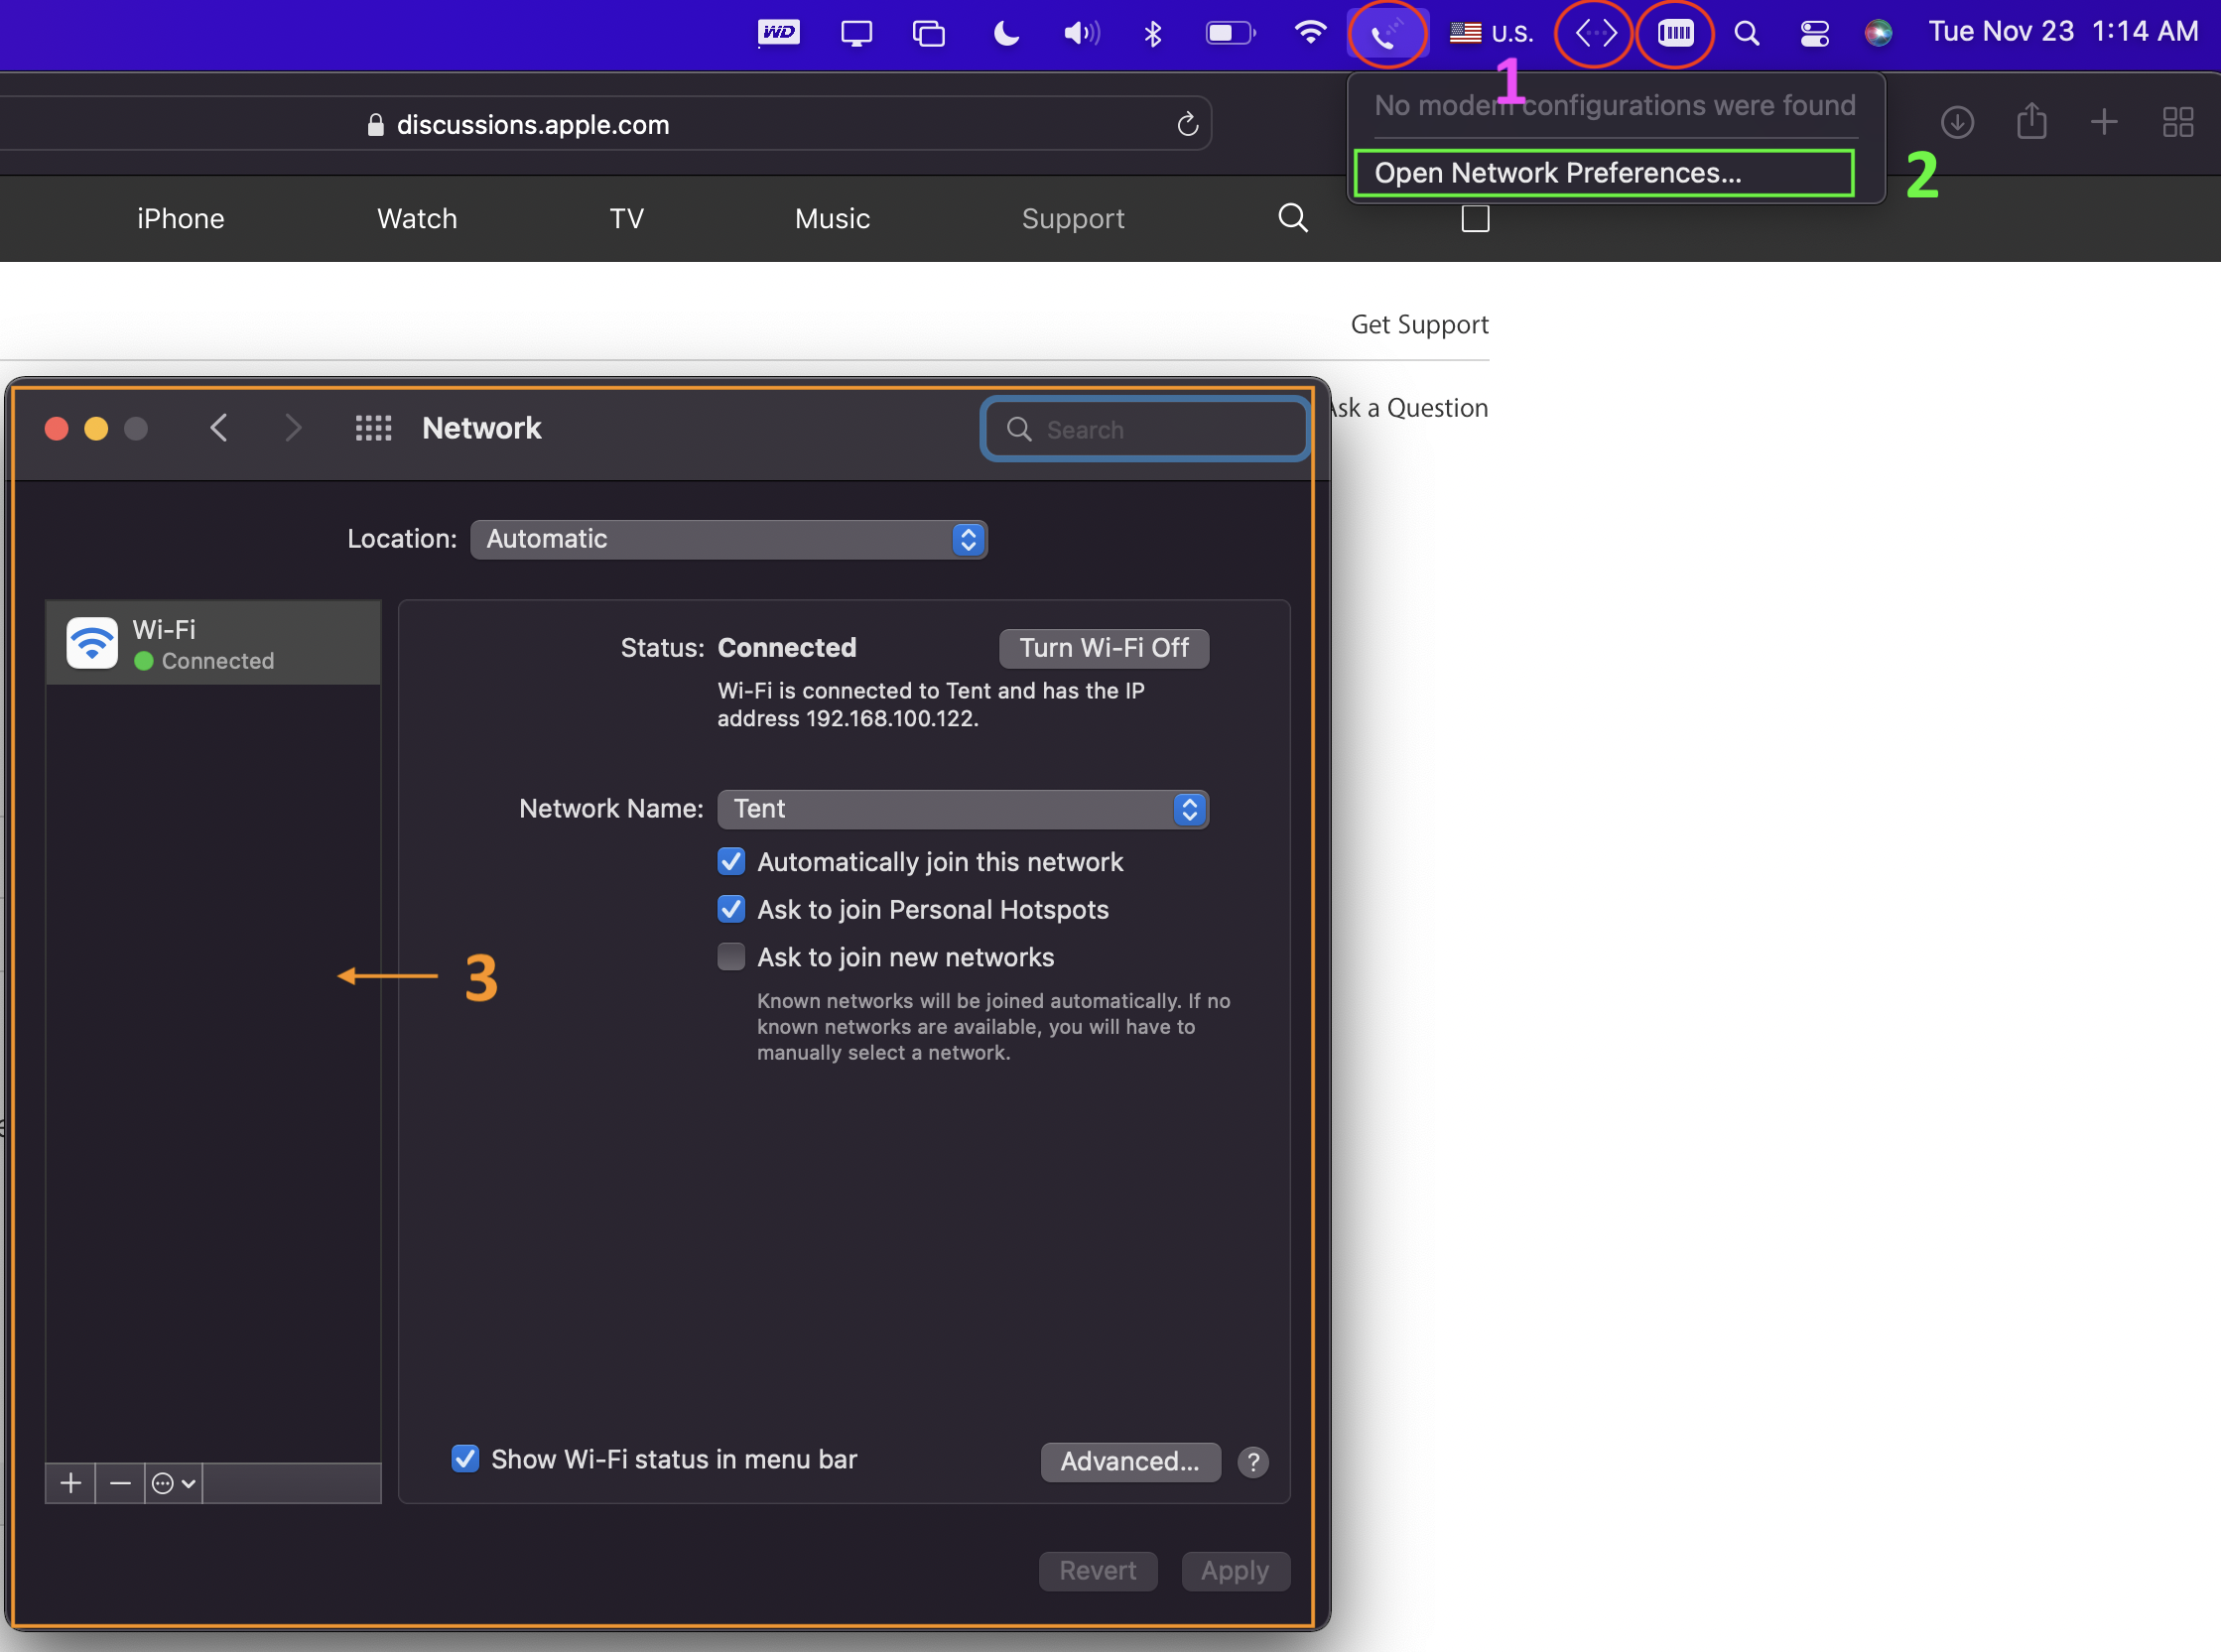2221x1652 pixels.
Task: Click the Siri menu bar icon
Action: click(x=1878, y=34)
